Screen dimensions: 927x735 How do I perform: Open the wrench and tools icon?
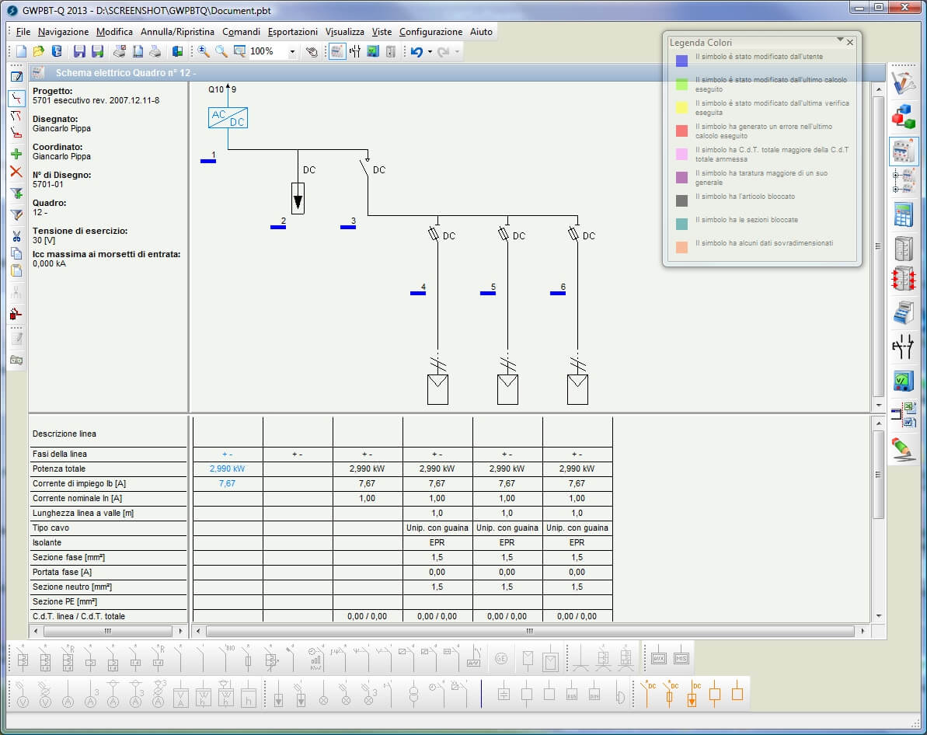click(904, 83)
